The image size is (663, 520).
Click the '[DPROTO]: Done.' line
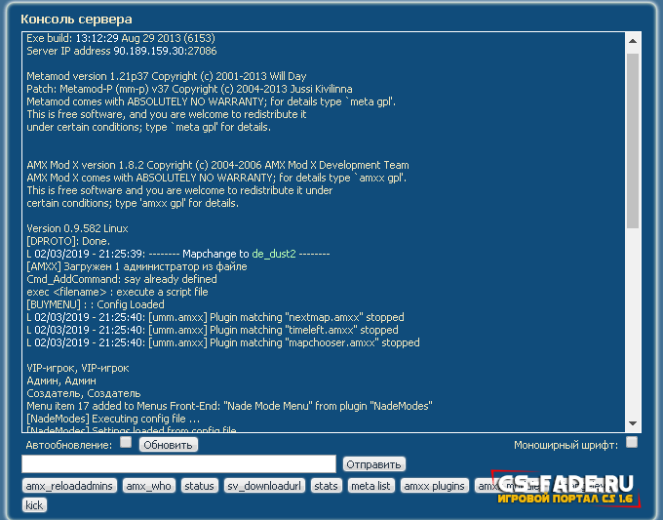point(68,242)
